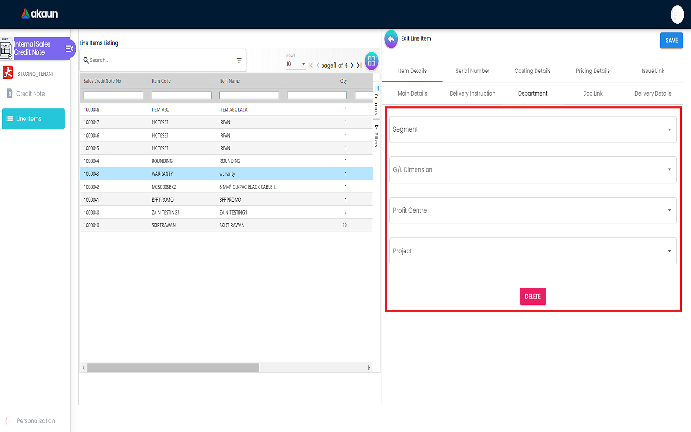Open the Filters side panel
Screen dimensions: 691x432
[376, 136]
